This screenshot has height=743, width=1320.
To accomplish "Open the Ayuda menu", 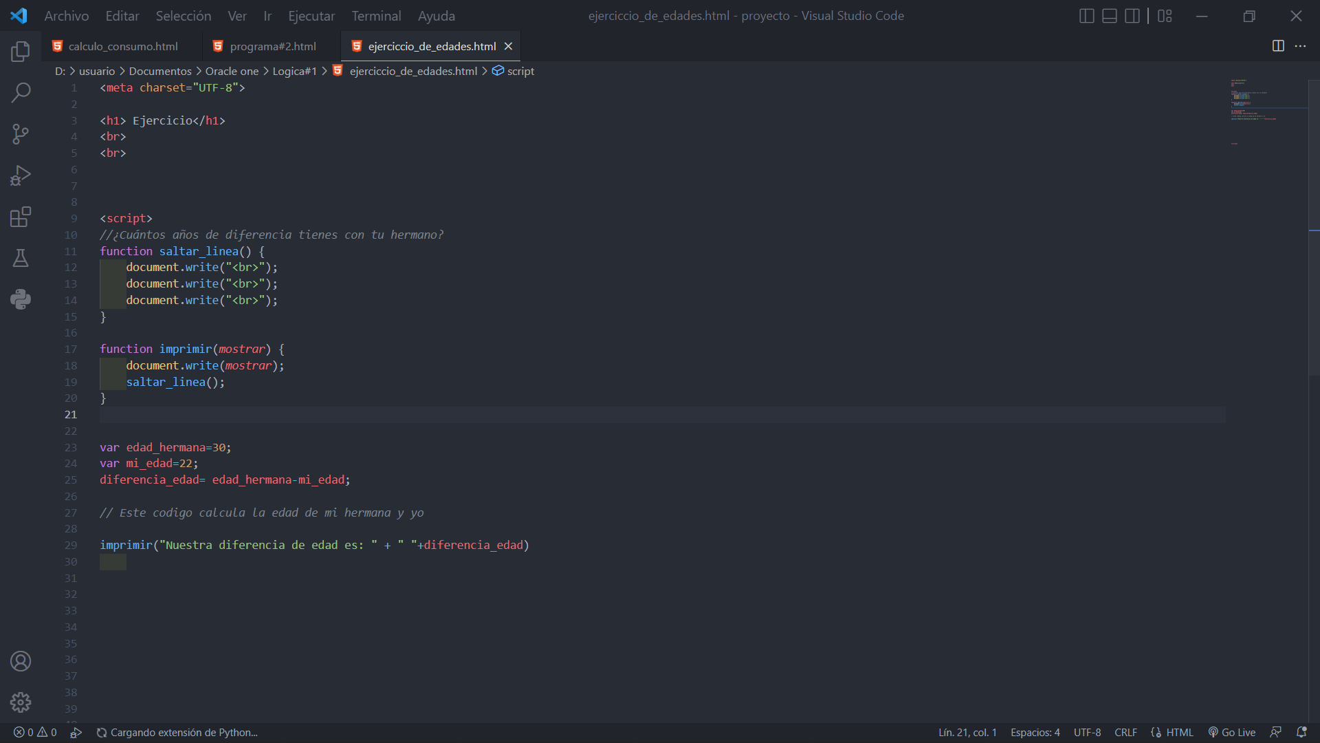I will coord(437,16).
